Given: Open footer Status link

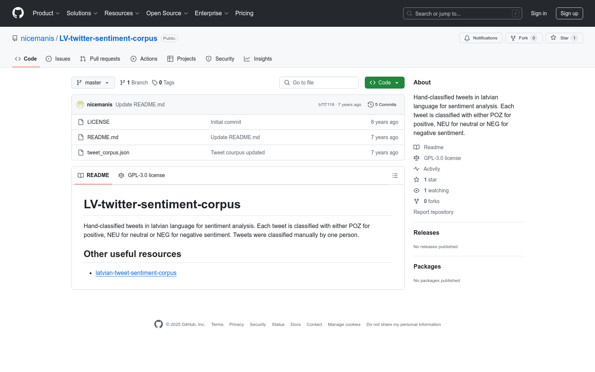Looking at the screenshot, I should point(278,324).
